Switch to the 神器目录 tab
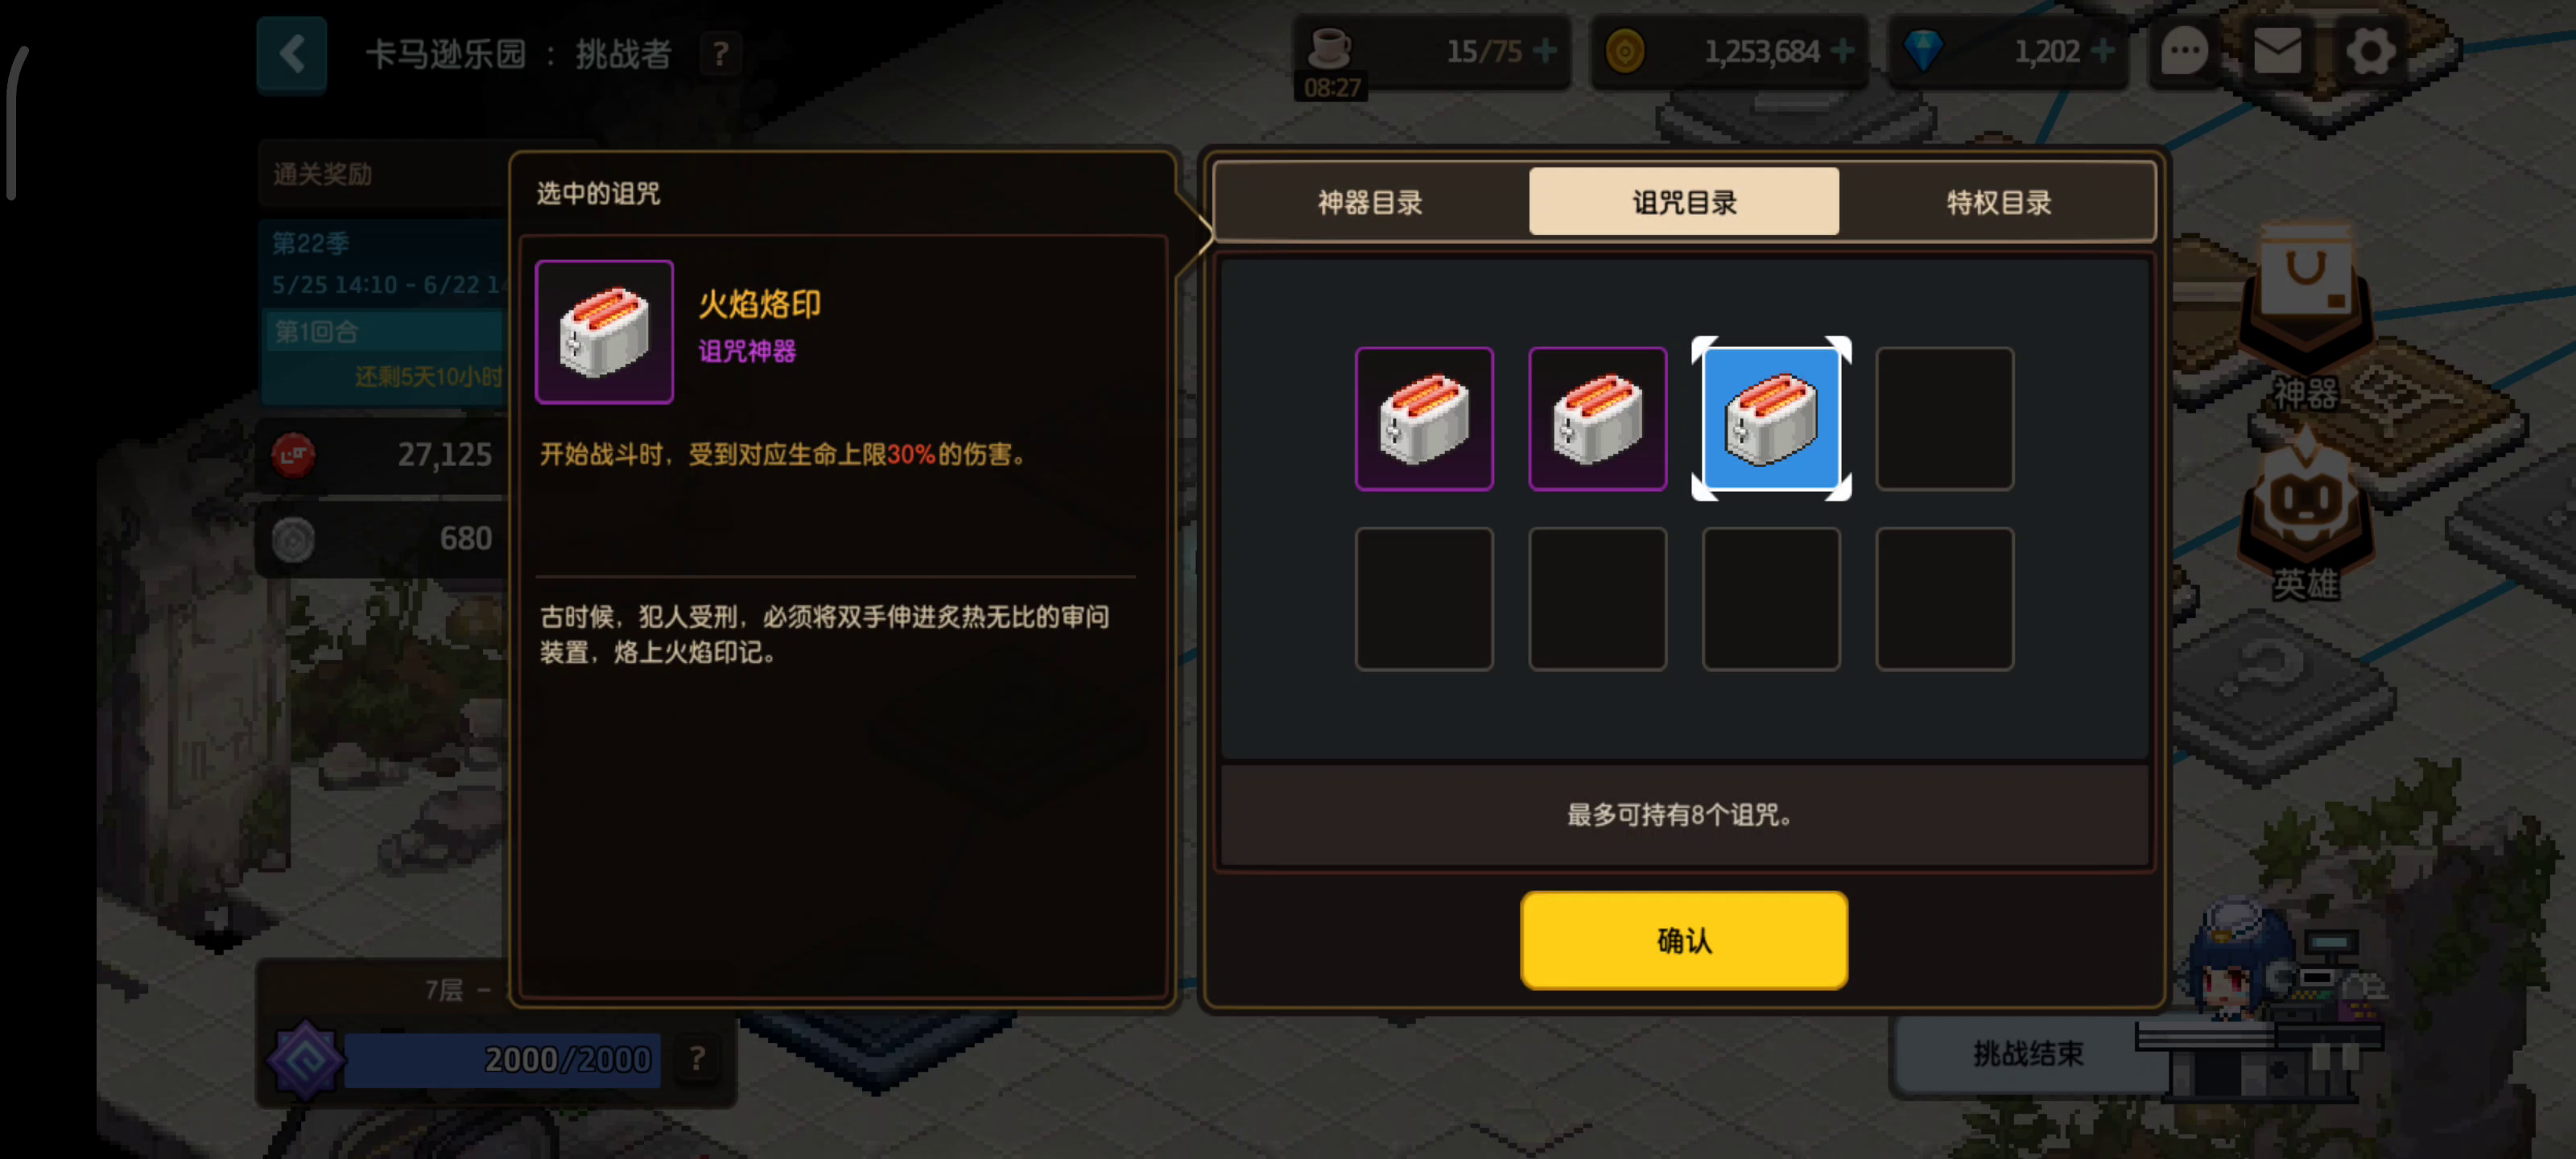2576x1159 pixels. (1369, 202)
